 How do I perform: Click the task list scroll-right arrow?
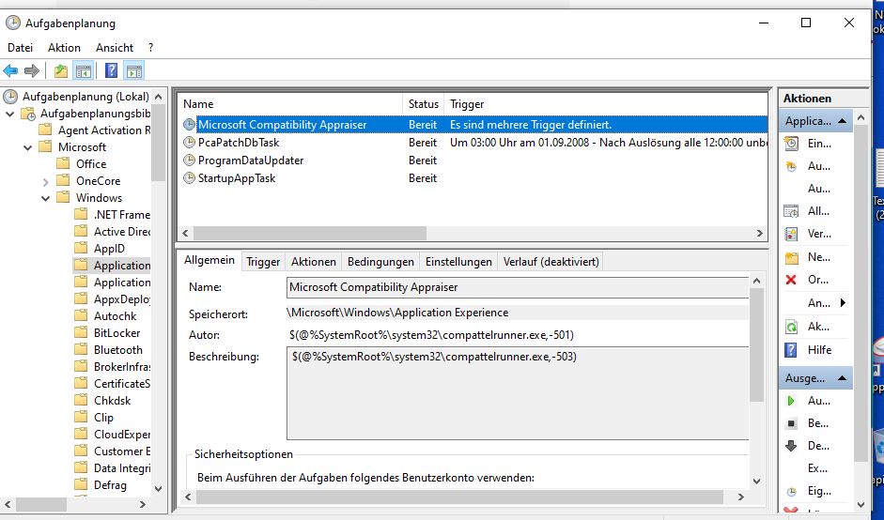[759, 233]
